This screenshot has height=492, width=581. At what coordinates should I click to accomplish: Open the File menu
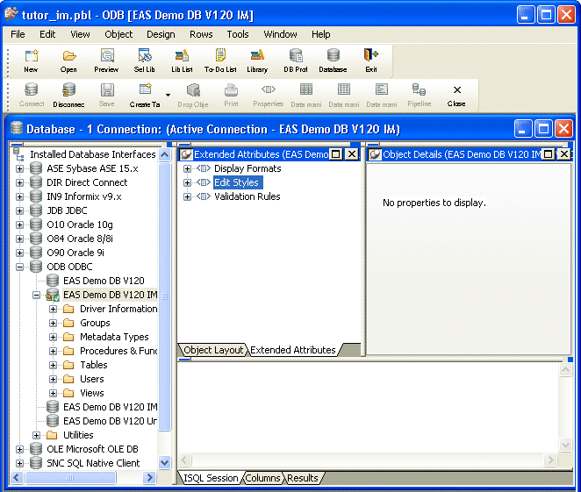18,34
